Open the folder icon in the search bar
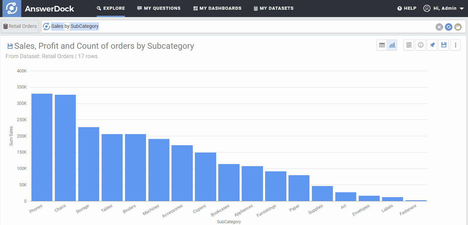The width and height of the screenshot is (468, 225). pos(458,27)
